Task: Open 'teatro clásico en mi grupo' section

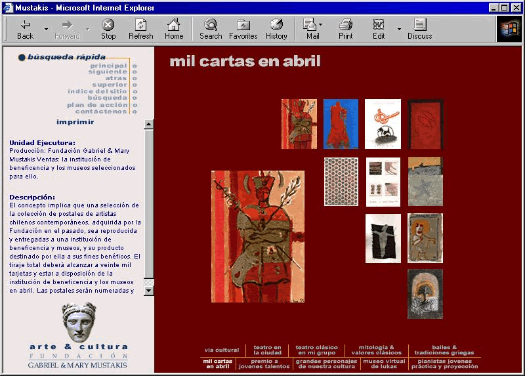Action: pos(317,350)
